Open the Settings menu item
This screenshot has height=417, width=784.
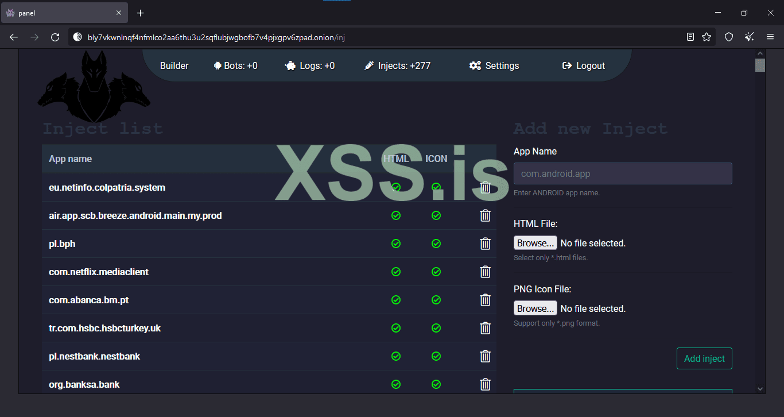click(x=494, y=66)
